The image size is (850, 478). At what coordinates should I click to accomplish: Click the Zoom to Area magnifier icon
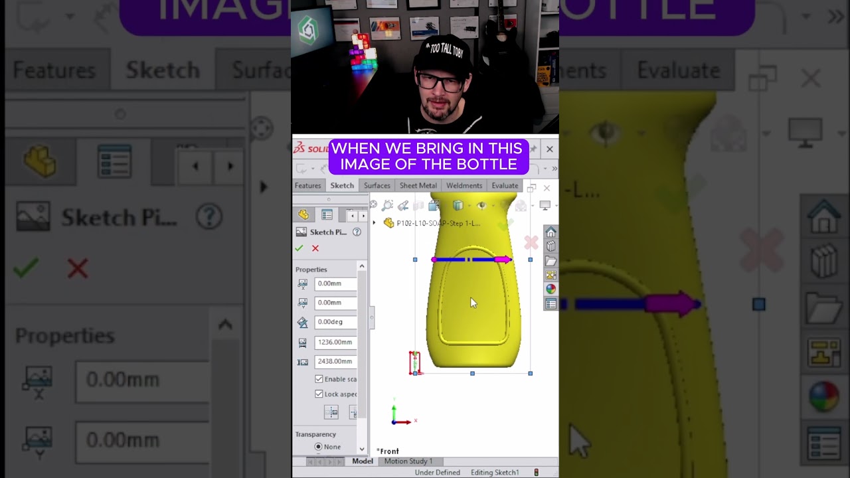click(x=388, y=205)
